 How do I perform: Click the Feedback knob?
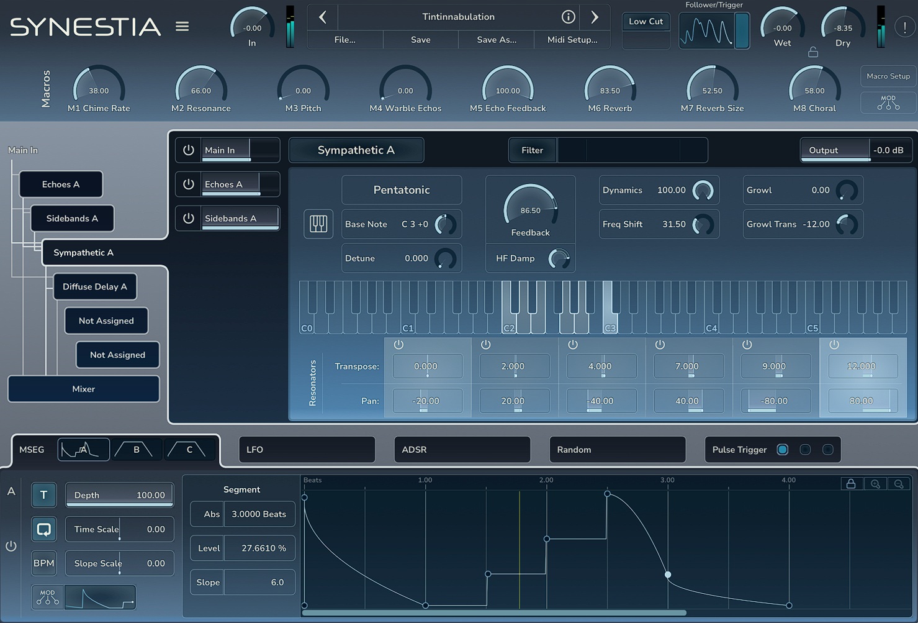pyautogui.click(x=531, y=205)
